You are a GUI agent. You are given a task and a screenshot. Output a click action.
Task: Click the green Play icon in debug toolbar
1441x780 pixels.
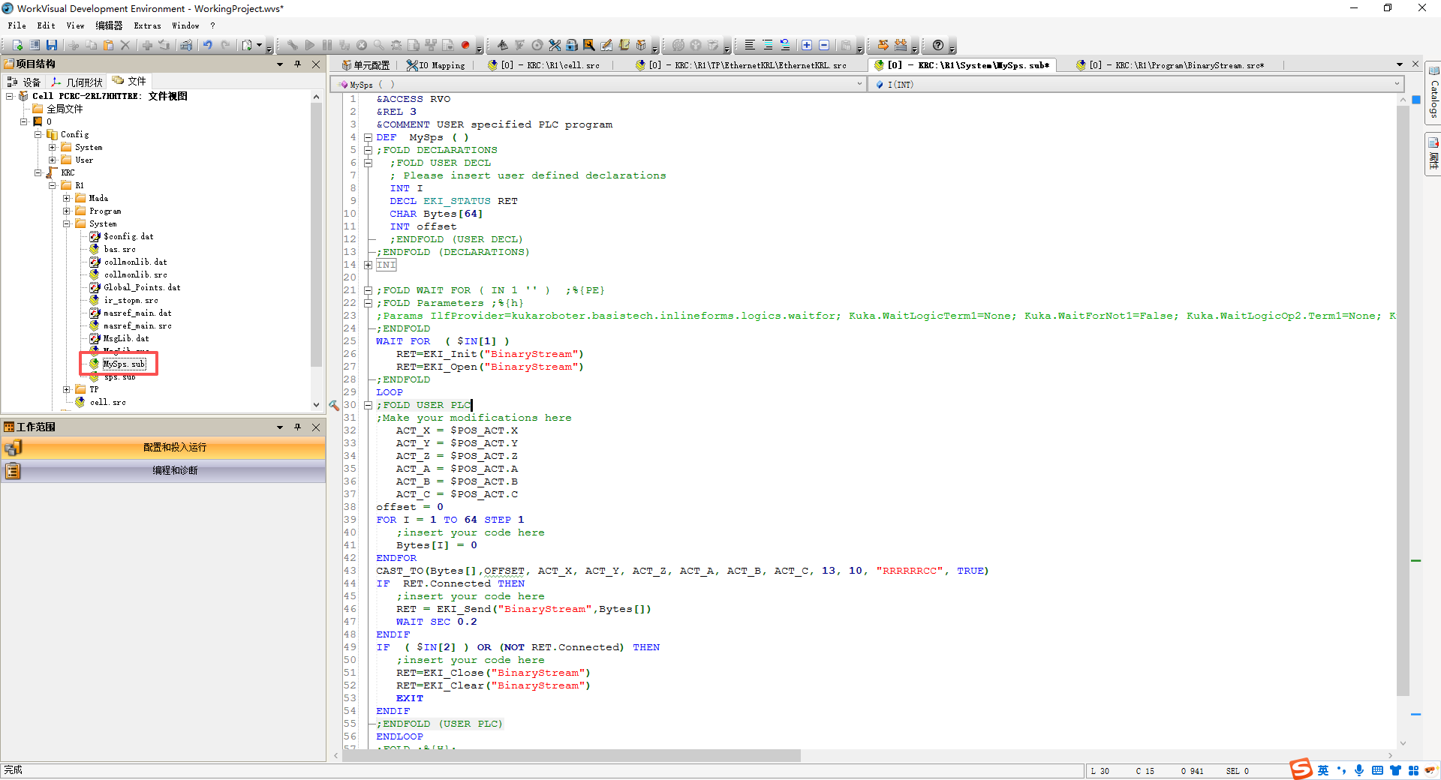click(x=310, y=46)
